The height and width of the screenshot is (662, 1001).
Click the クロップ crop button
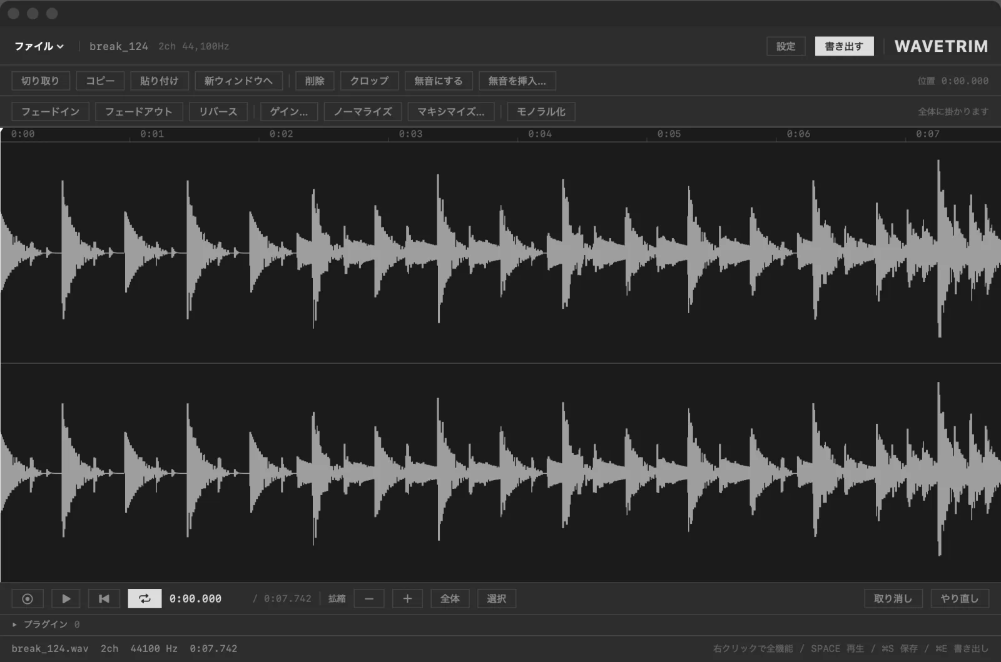(x=369, y=81)
